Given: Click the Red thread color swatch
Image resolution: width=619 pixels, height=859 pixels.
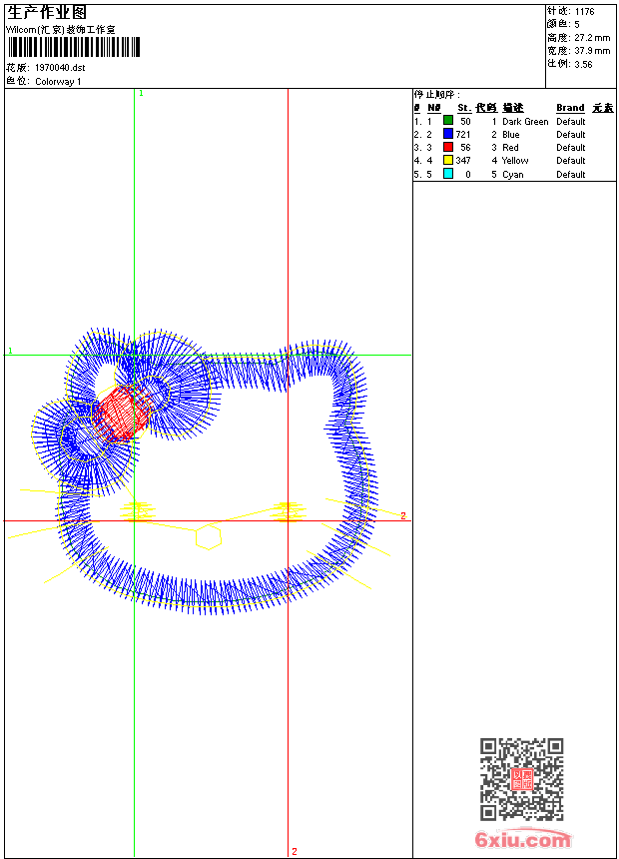Looking at the screenshot, I should point(448,147).
